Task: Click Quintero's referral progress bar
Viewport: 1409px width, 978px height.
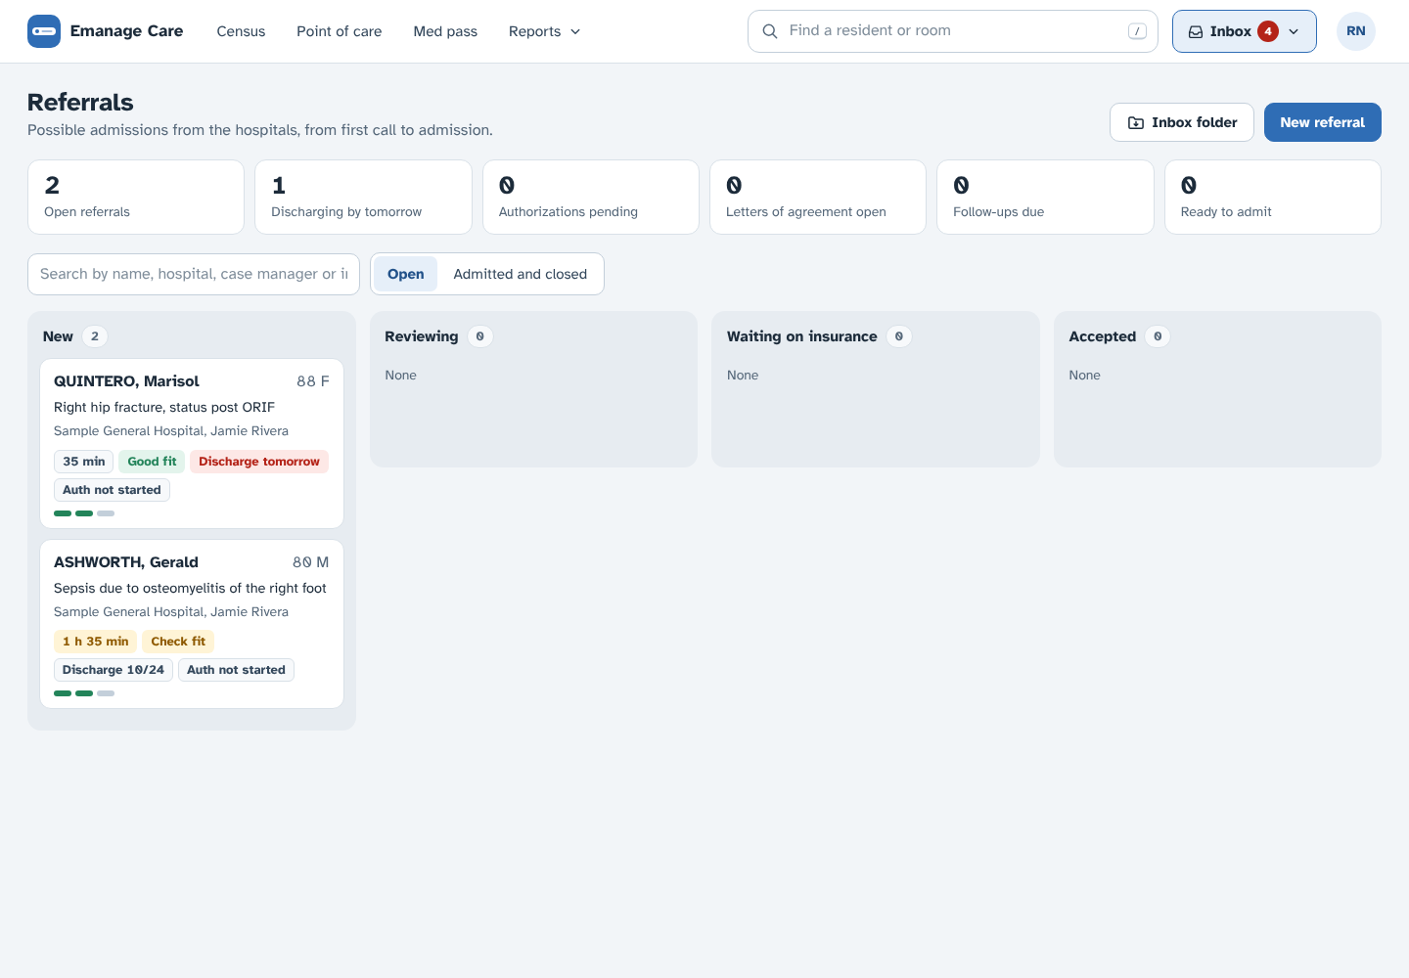Action: point(84,513)
